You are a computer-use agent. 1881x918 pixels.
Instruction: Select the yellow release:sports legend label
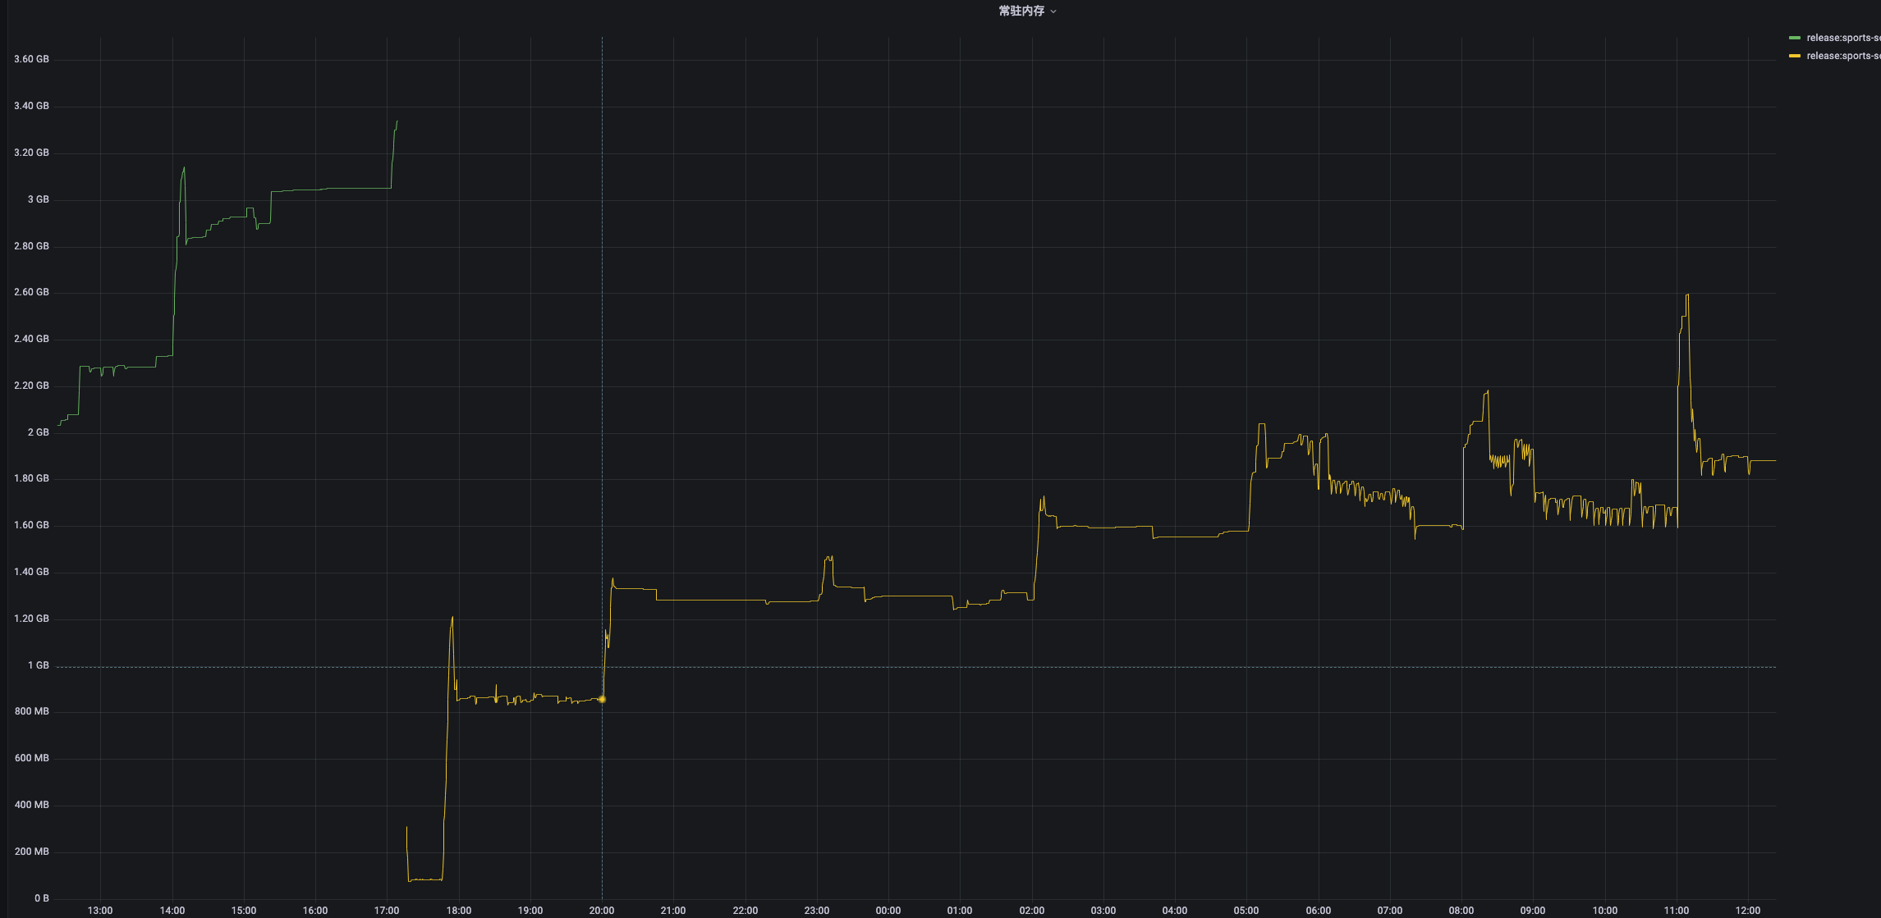click(1843, 56)
